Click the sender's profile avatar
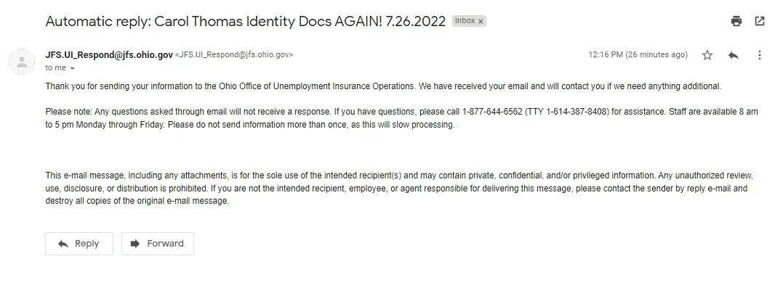This screenshot has width=775, height=293. 22,61
